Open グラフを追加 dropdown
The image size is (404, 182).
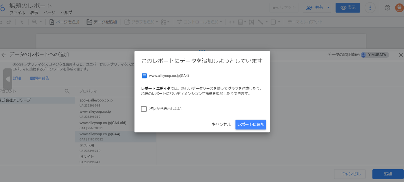tap(141, 22)
